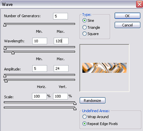143x131 pixels.
Task: Click the Scale label
Action: tap(9, 97)
